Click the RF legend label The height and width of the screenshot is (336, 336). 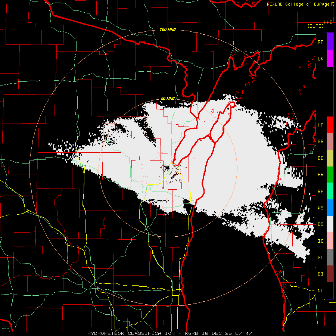coord(320,42)
